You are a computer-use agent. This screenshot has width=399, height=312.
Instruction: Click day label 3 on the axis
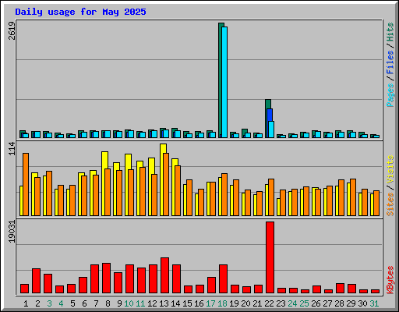click(x=49, y=303)
